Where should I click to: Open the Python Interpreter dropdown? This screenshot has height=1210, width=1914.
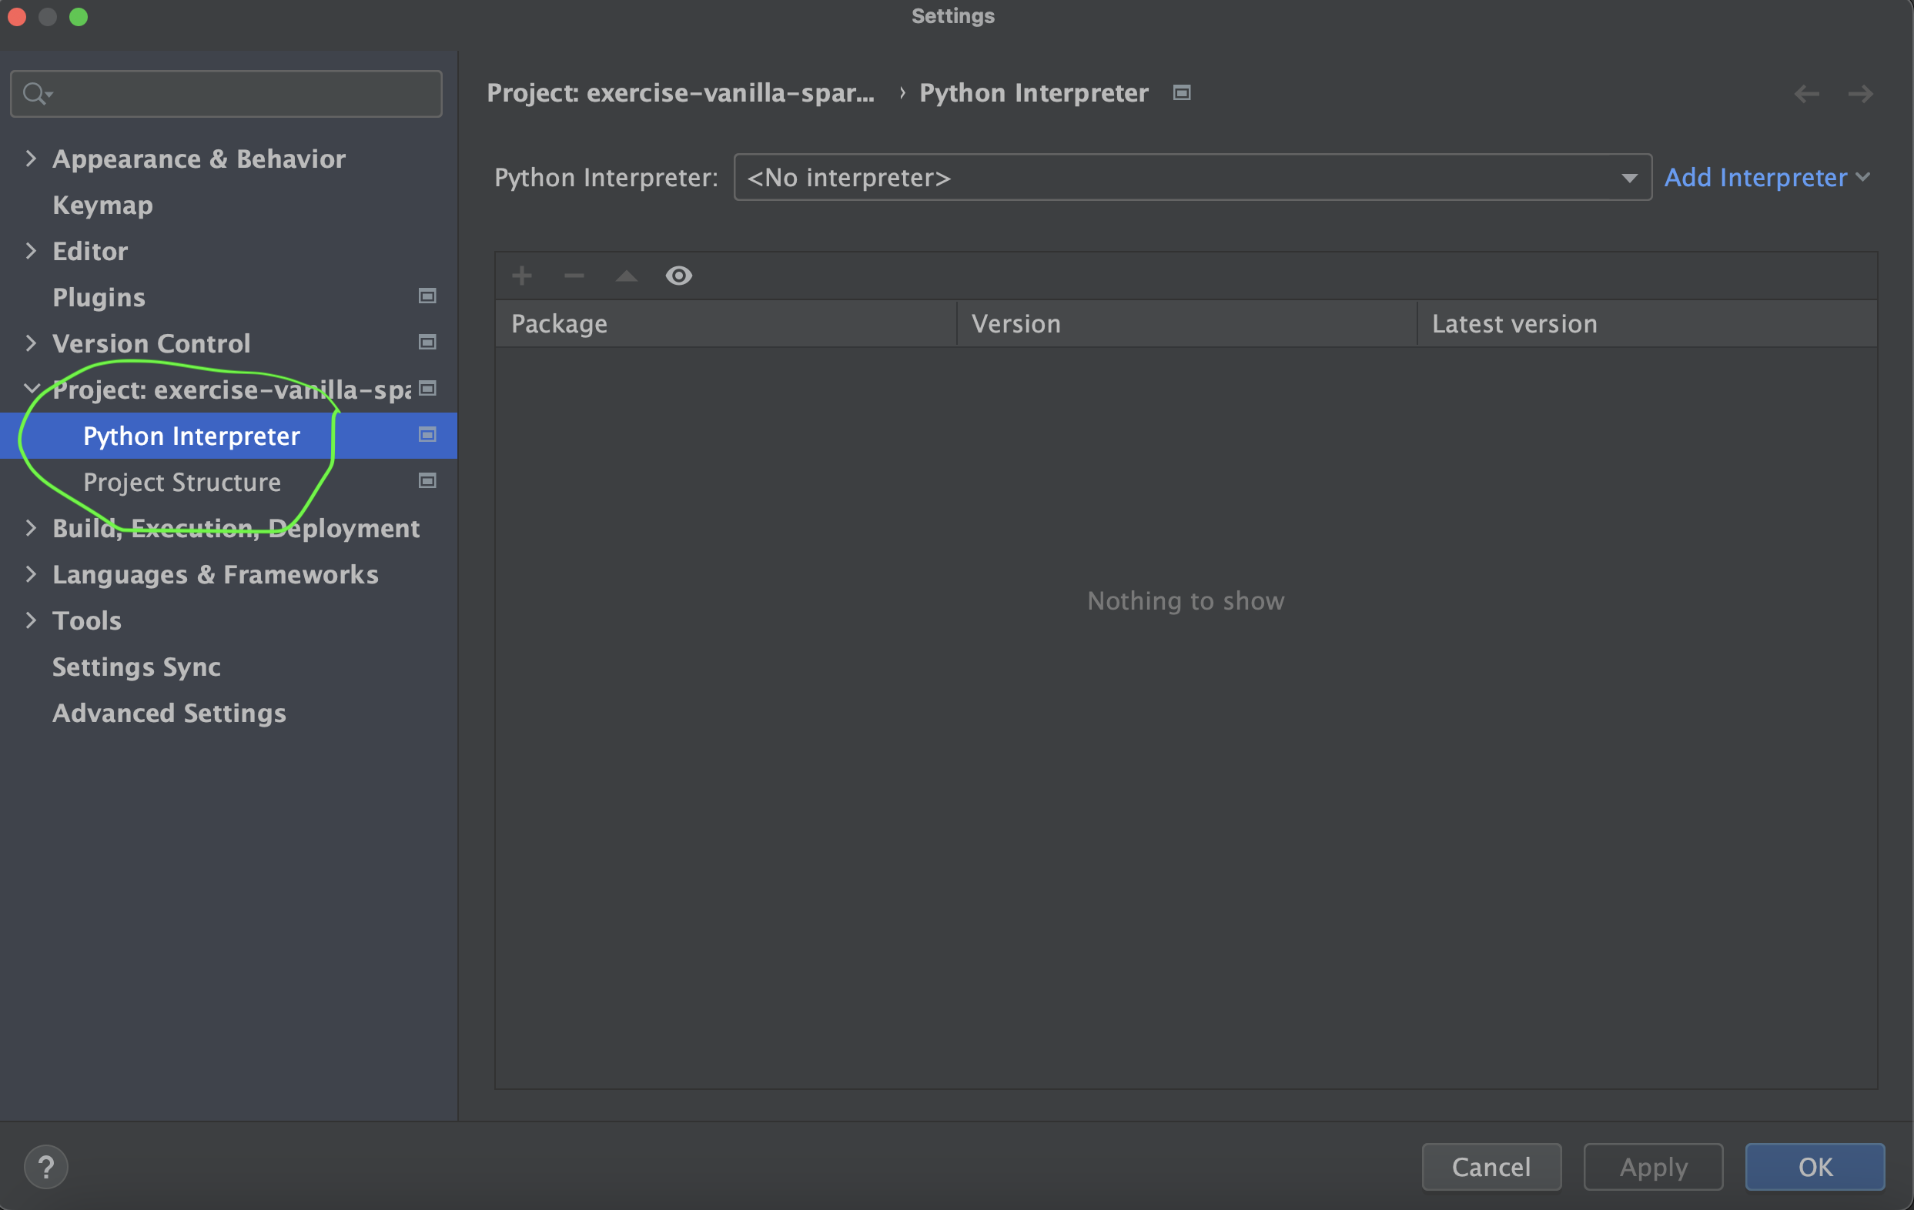point(1192,177)
